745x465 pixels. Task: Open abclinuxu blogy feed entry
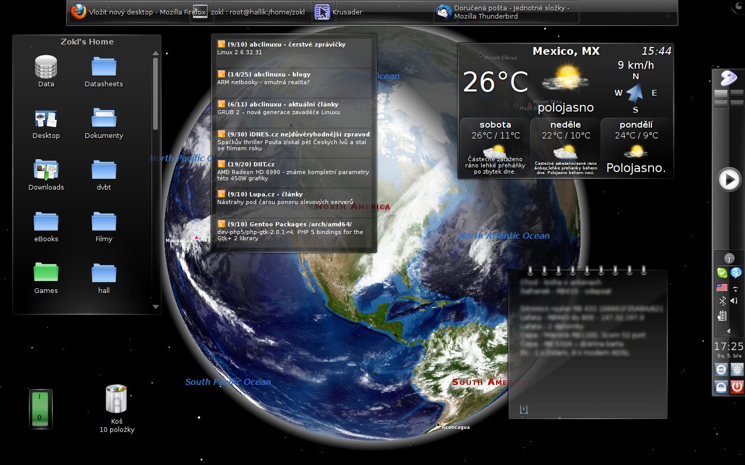click(x=293, y=83)
